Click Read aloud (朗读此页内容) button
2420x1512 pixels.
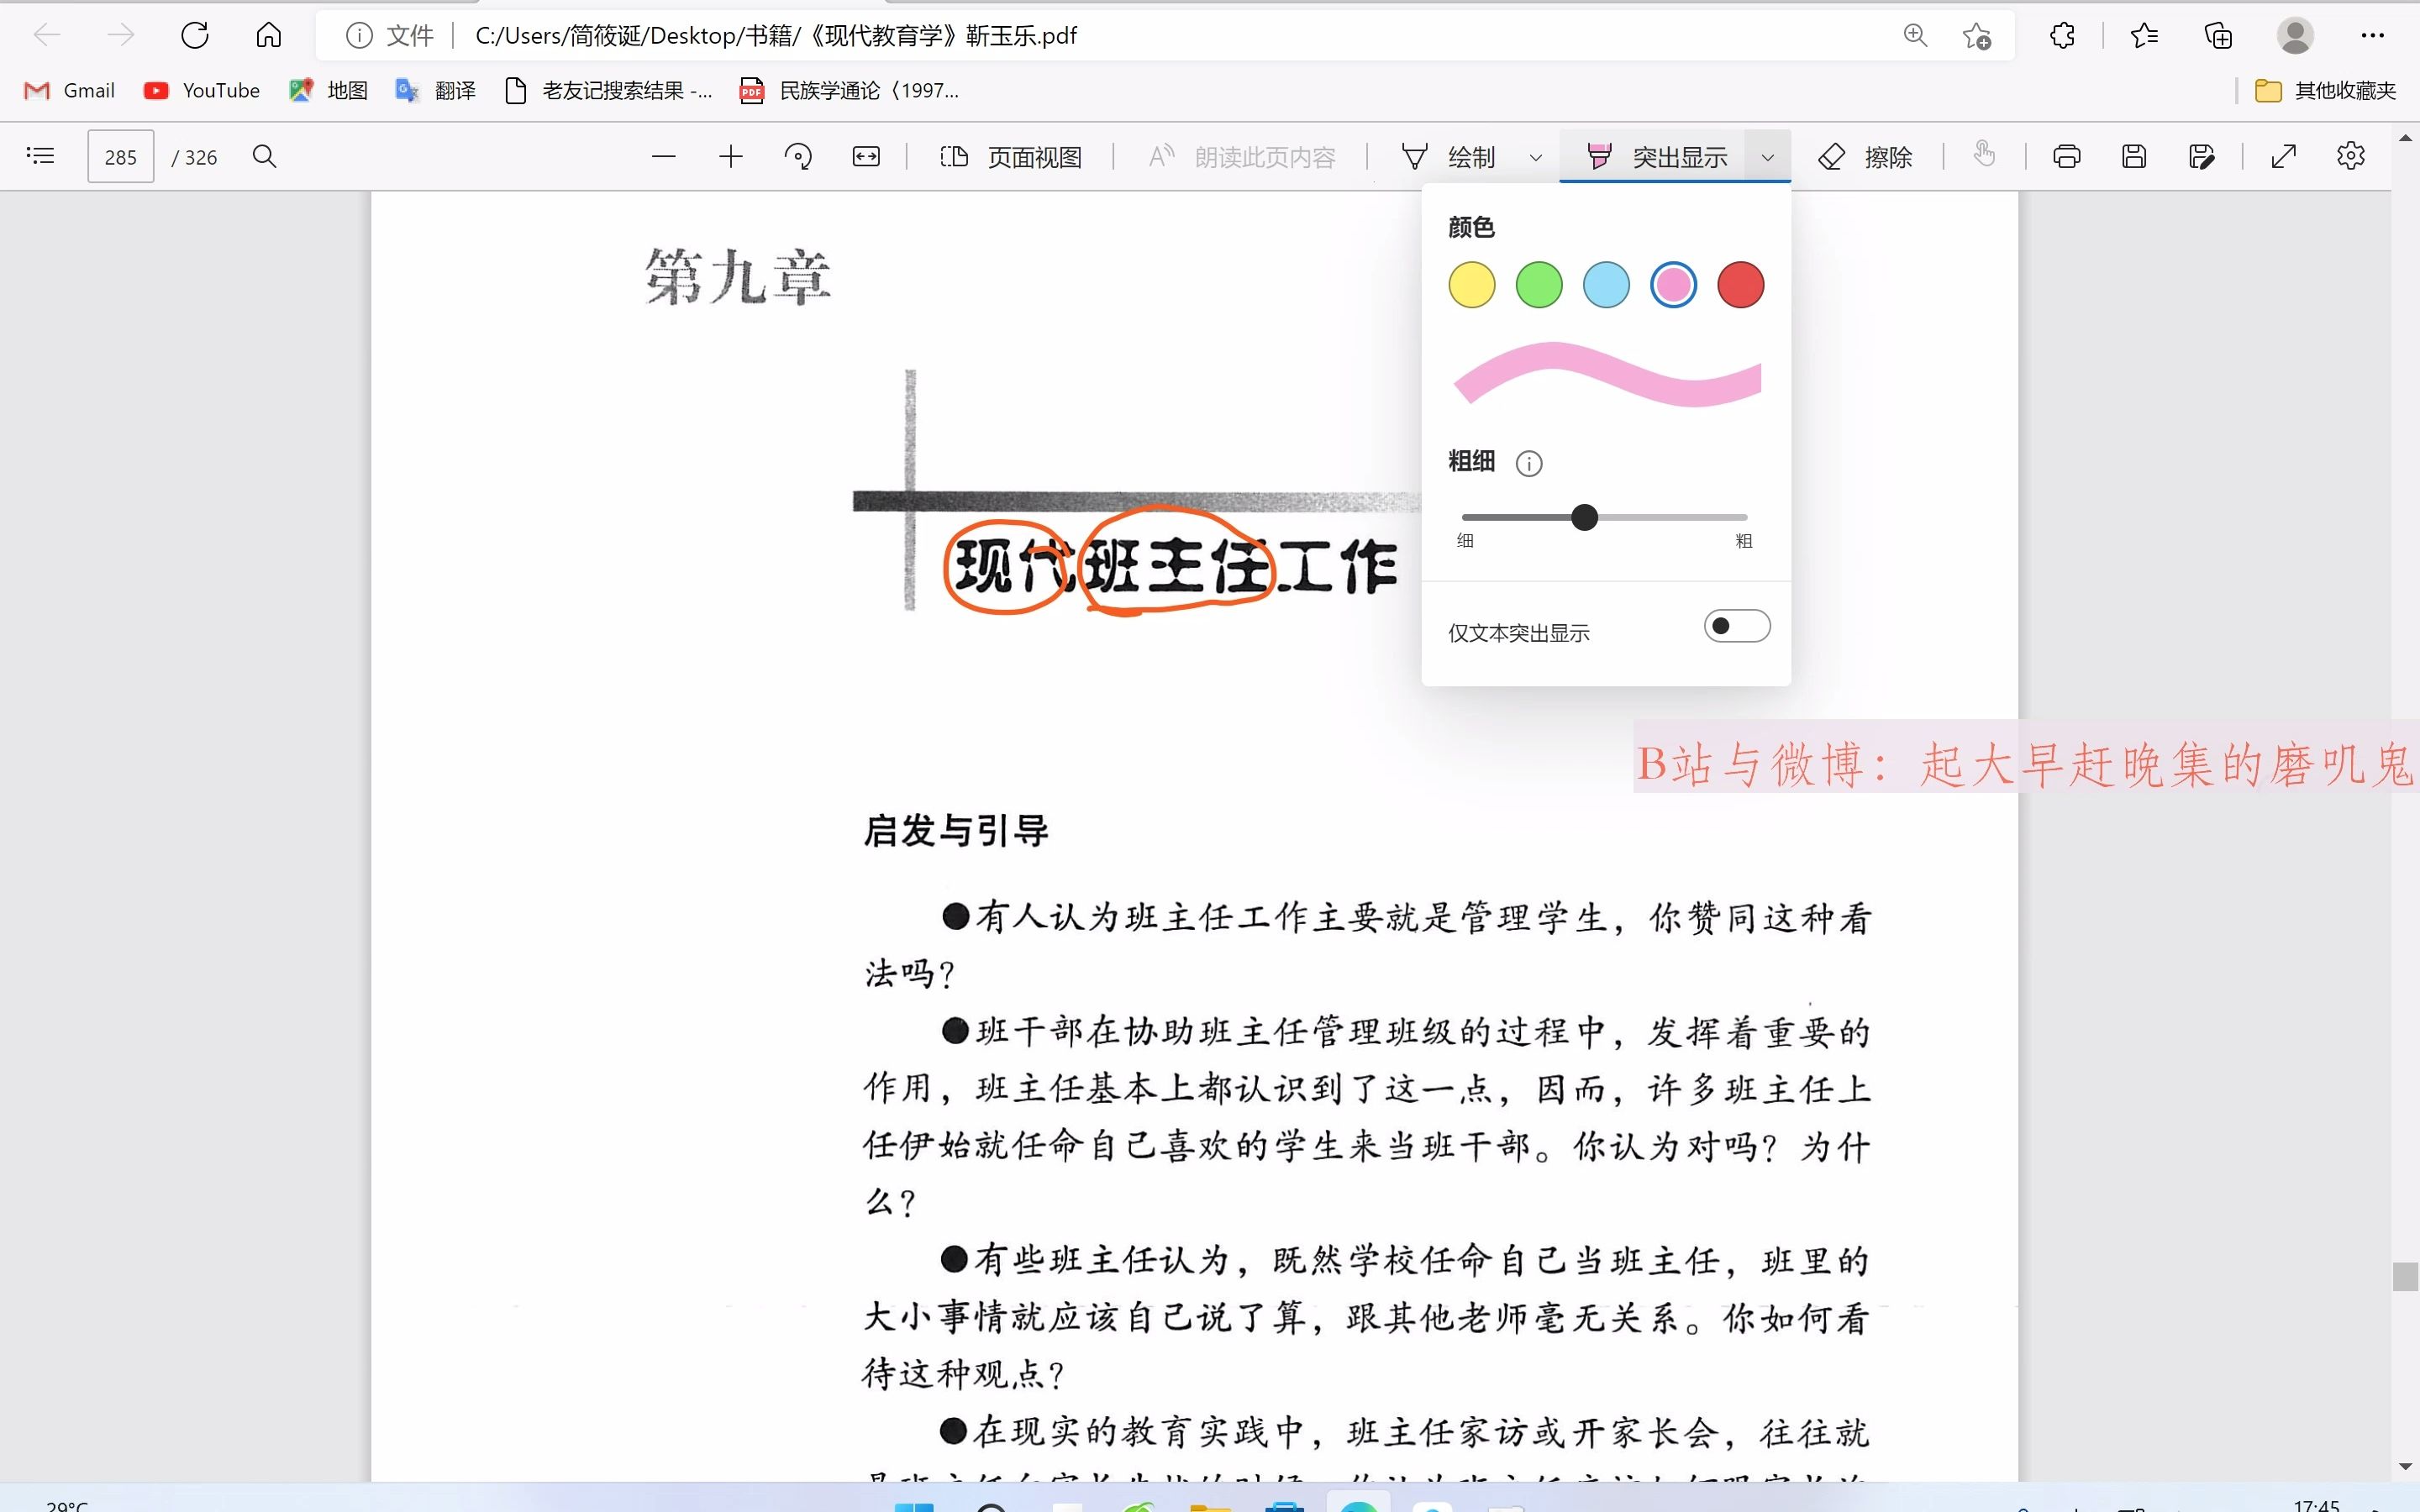(1242, 157)
